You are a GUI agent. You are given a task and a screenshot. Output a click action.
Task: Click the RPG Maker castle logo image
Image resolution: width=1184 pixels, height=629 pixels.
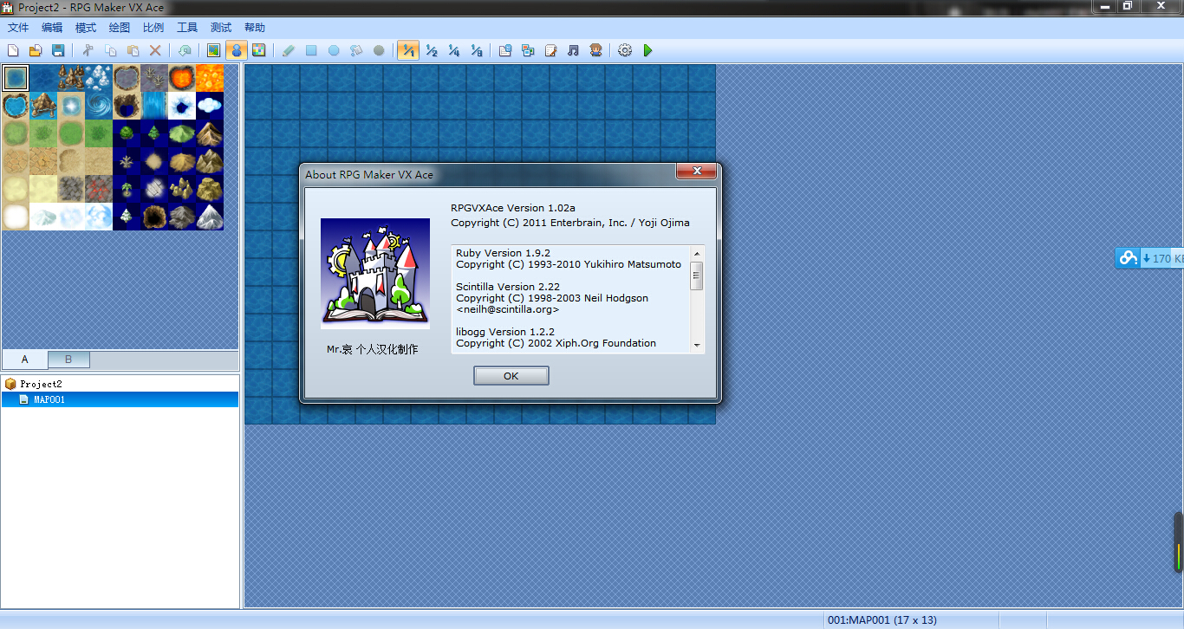(375, 274)
